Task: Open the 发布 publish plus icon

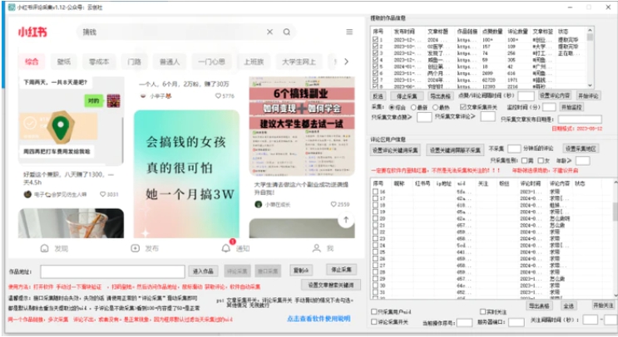Action: (x=134, y=248)
